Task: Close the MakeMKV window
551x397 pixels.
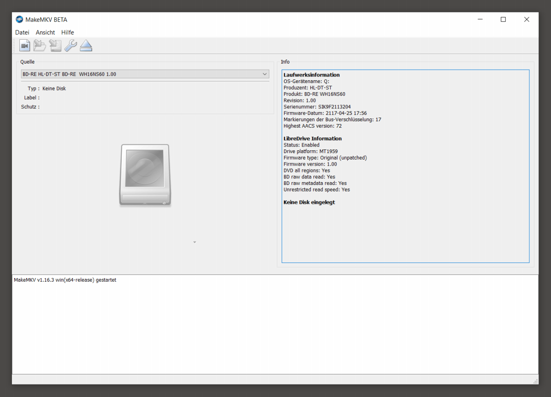Action: pos(527,19)
